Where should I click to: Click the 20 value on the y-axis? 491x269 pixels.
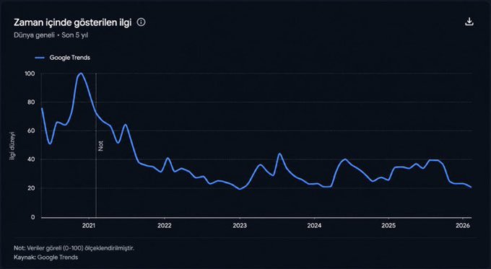[31, 188]
